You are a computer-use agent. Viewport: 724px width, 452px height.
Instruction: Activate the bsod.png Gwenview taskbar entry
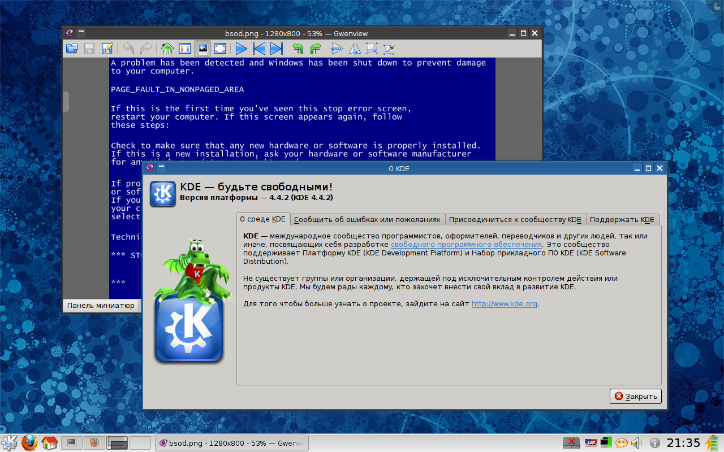(x=231, y=443)
